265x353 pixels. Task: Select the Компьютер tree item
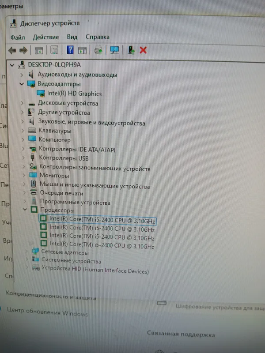click(54, 139)
